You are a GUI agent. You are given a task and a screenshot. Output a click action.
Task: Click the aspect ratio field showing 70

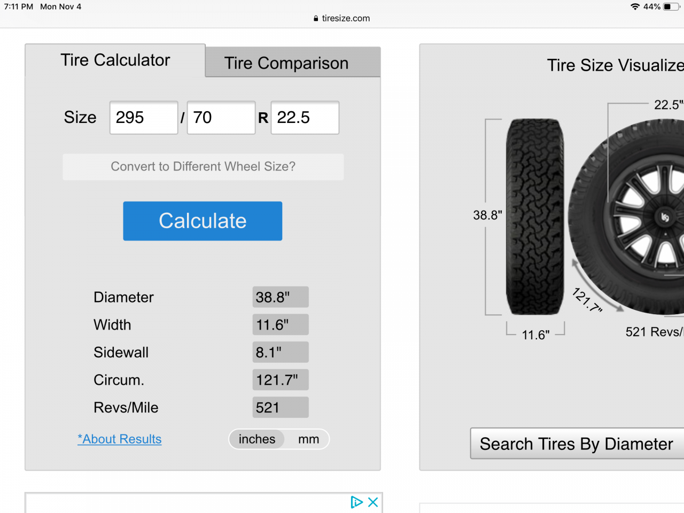[221, 118]
